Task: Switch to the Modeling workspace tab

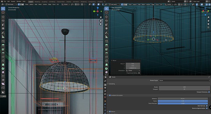Action: pyautogui.click(x=37, y=2)
